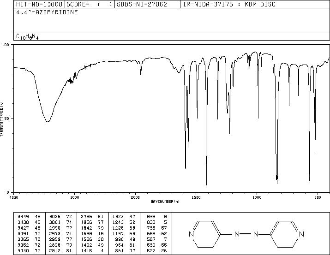
Task: Select peak value 3449 in table
Action: coord(23,217)
